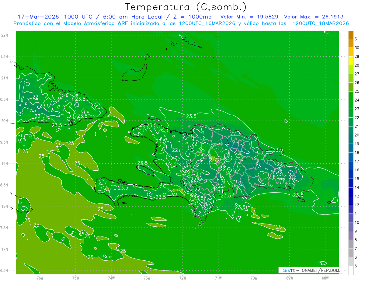Screen dimensions: 365x282
Task: Click the longitude axis label "74W"
Action: tap(111, 278)
